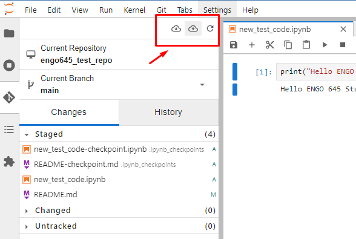Click the blue collapser bar of the output
The image size is (356, 239).
coord(235,90)
